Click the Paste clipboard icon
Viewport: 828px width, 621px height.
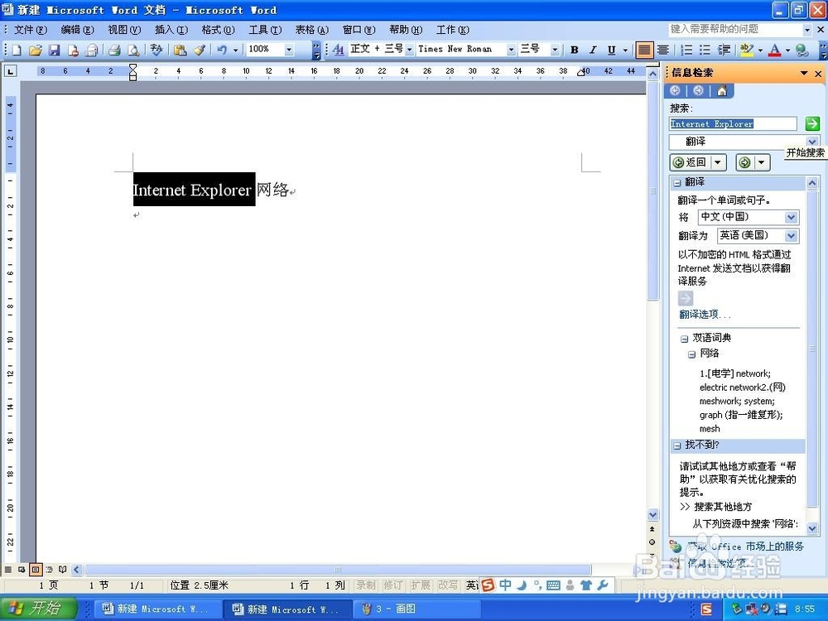pyautogui.click(x=180, y=51)
